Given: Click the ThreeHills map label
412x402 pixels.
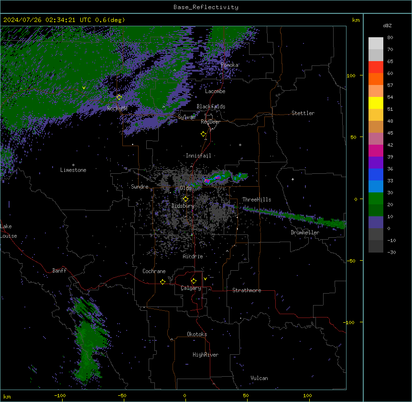Looking at the screenshot, I should pyautogui.click(x=257, y=200).
